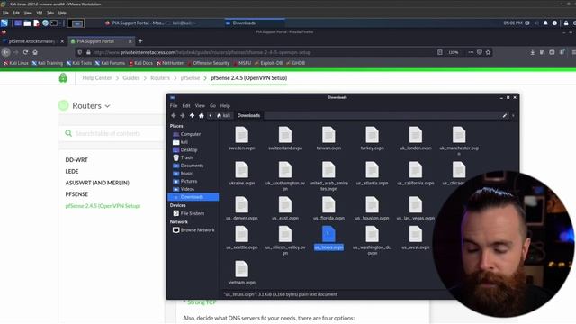The image size is (576, 324).
Task: Select the turkey.ovpn file
Action: pos(372,139)
